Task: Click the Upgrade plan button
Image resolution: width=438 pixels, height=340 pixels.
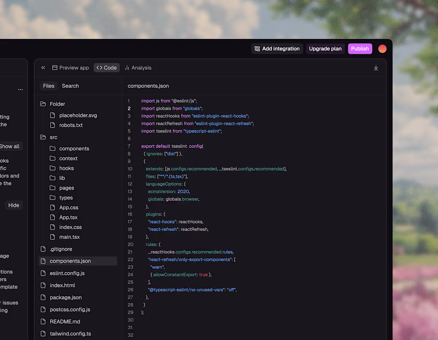Action: pyautogui.click(x=325, y=48)
